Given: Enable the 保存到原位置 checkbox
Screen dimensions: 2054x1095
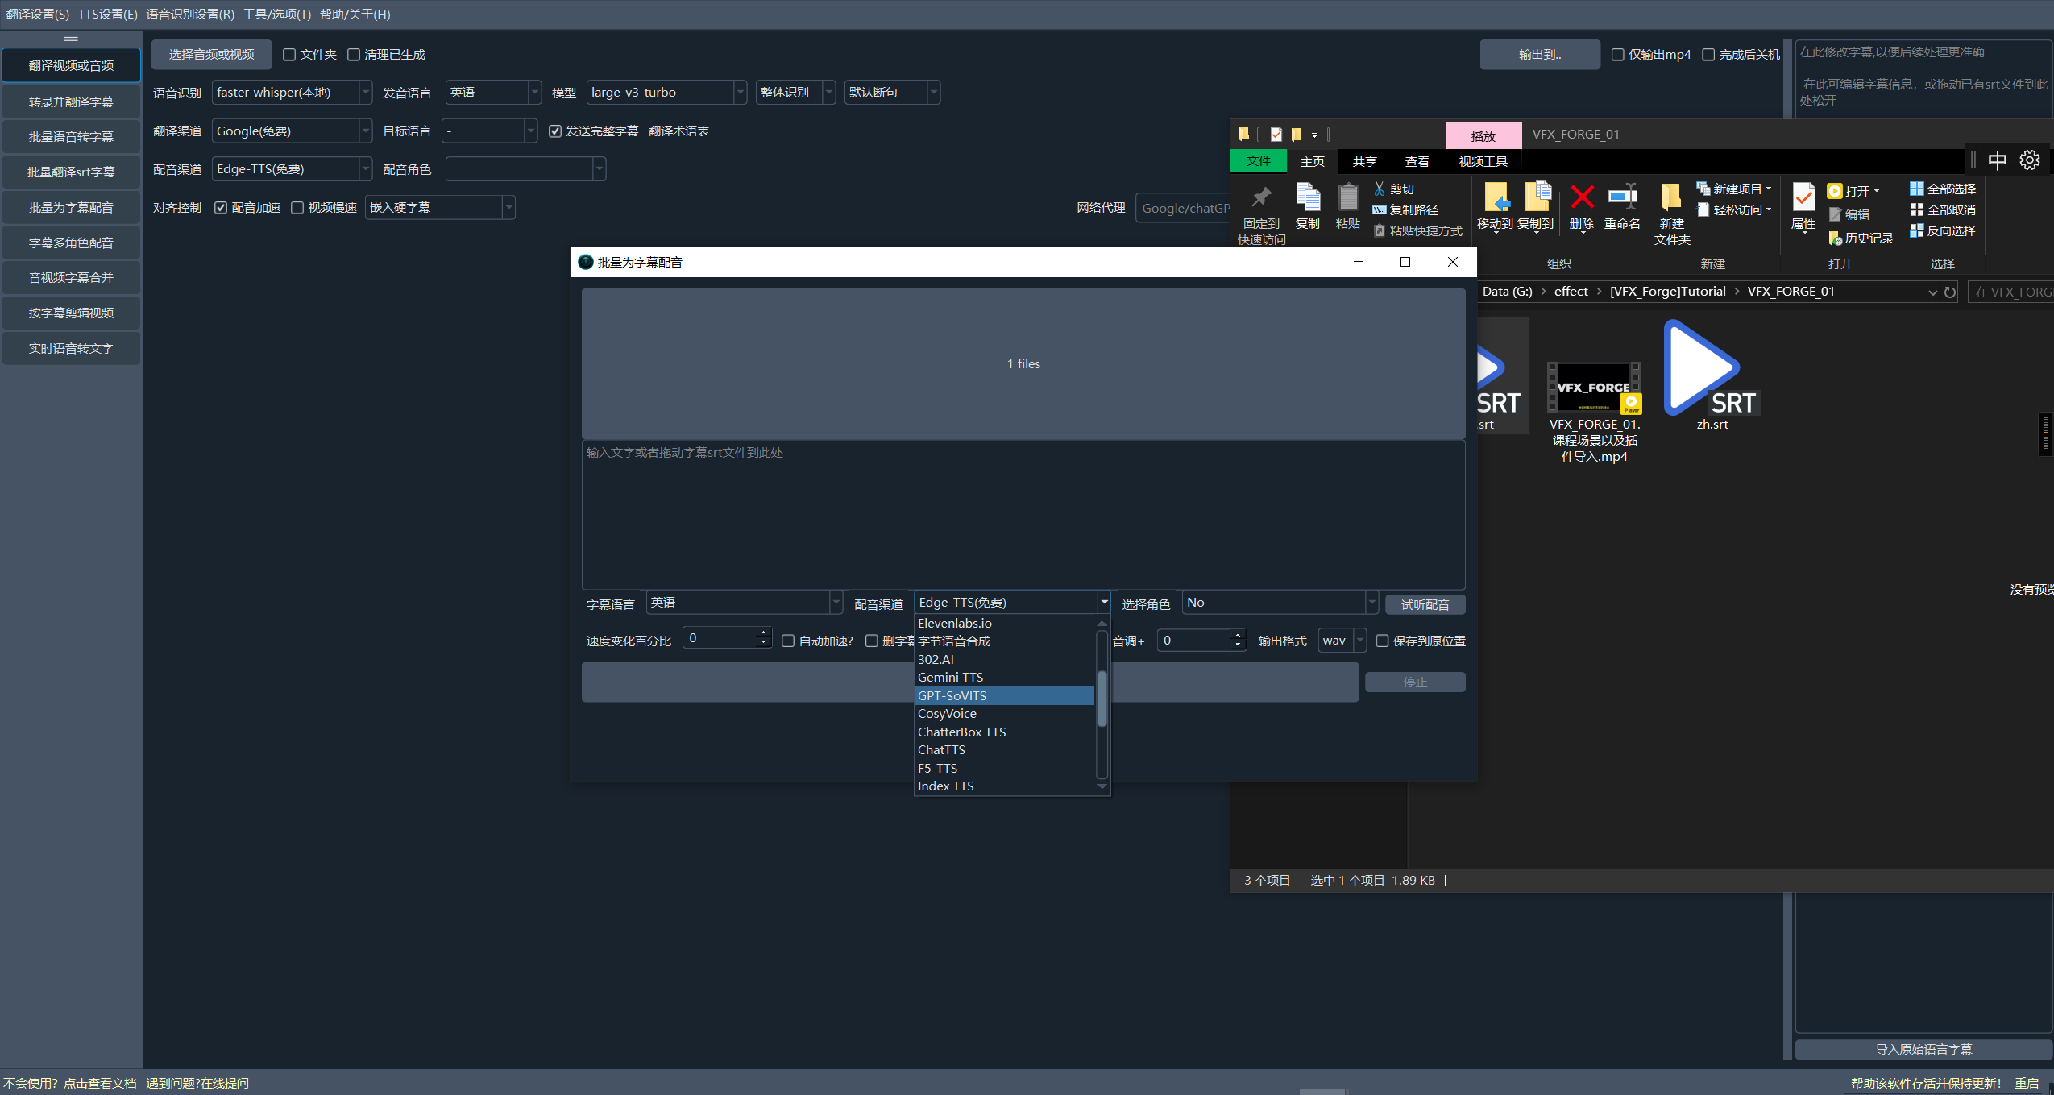Looking at the screenshot, I should pos(1383,641).
